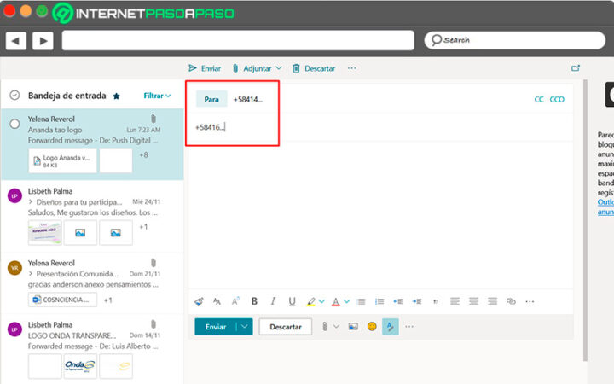The height and width of the screenshot is (384, 614).
Task: Toggle the Bandeja de entrada favorite star
Action: point(116,96)
